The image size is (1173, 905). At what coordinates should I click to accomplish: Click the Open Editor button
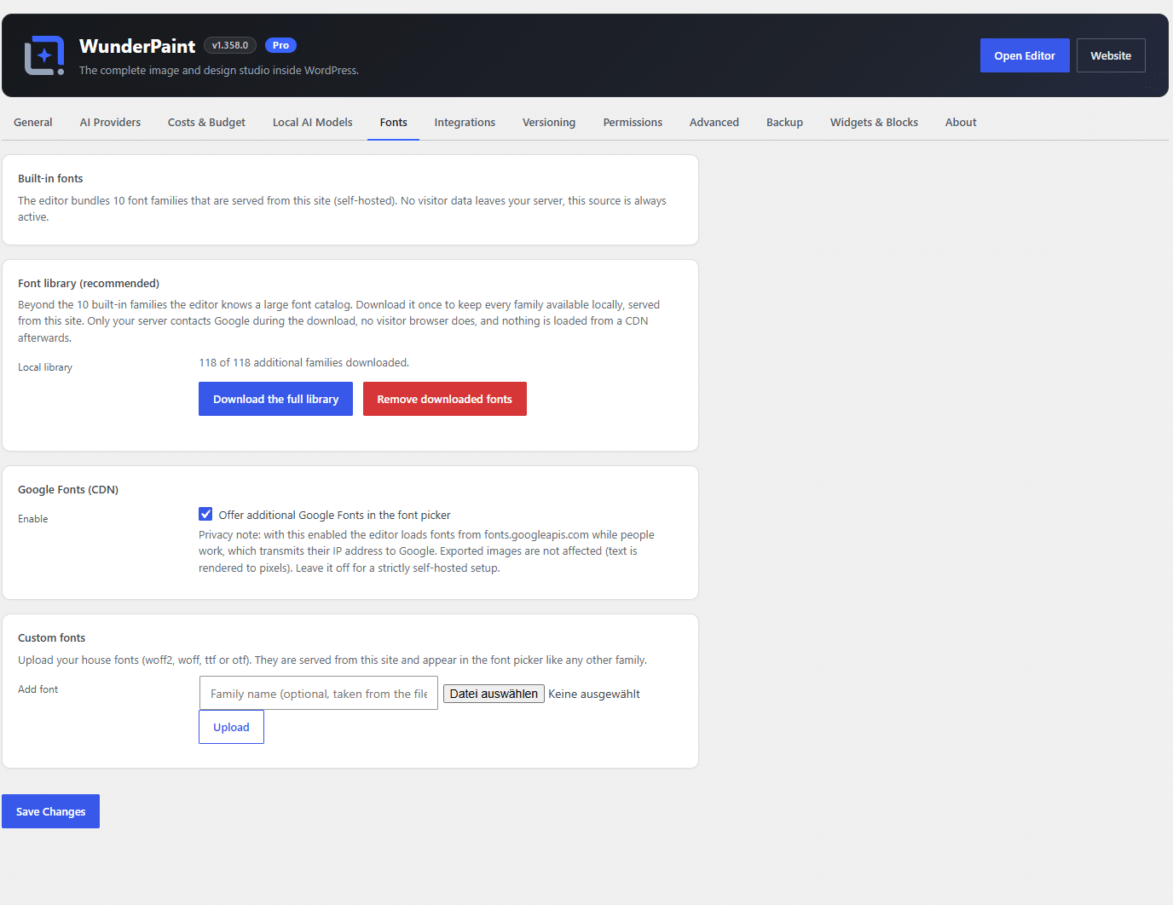coord(1025,55)
